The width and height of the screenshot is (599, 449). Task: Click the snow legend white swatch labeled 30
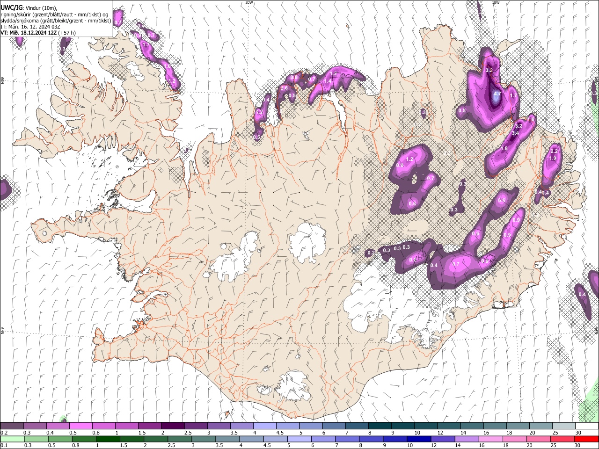pos(587,426)
